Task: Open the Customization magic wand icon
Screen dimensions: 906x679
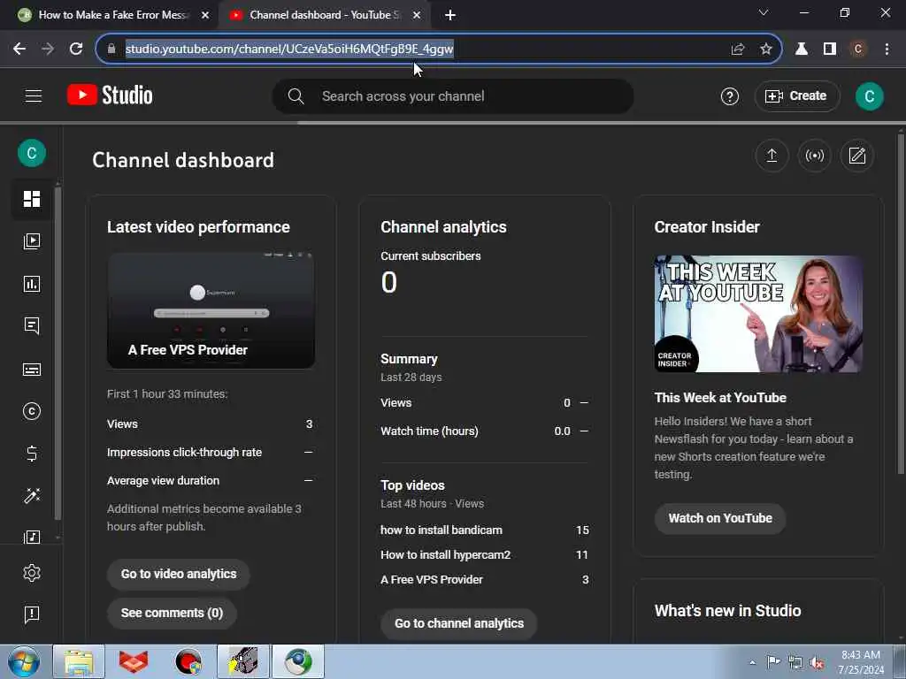Action: [32, 495]
